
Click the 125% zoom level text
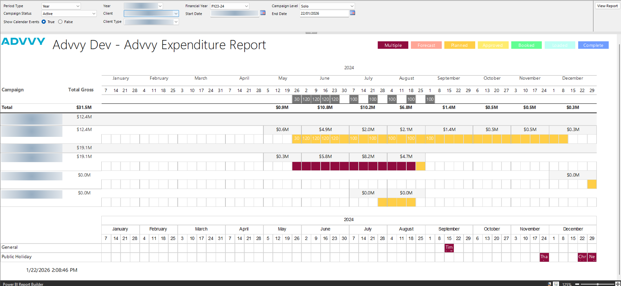(567, 284)
